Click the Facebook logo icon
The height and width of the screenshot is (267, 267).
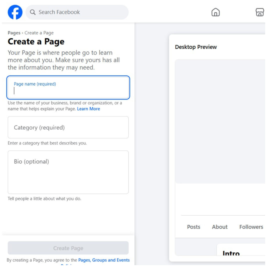[x=15, y=12]
